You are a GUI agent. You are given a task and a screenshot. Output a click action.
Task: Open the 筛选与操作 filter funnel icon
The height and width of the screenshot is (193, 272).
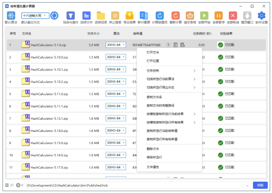71,16
